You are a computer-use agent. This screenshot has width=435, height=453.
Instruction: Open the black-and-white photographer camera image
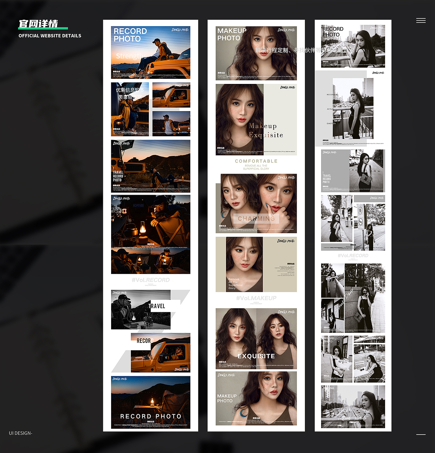(x=141, y=310)
